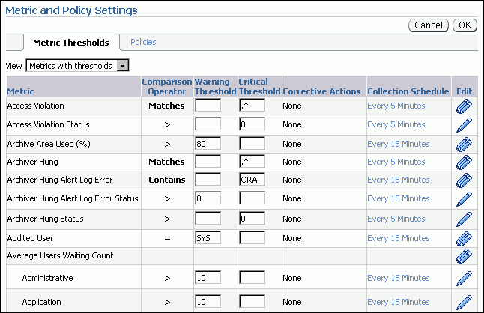This screenshot has height=313, width=484.
Task: Select the Metric Thresholds tab
Action: (x=71, y=43)
